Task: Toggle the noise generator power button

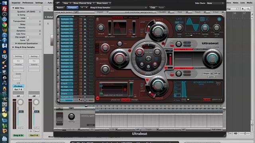Action: 97,59
